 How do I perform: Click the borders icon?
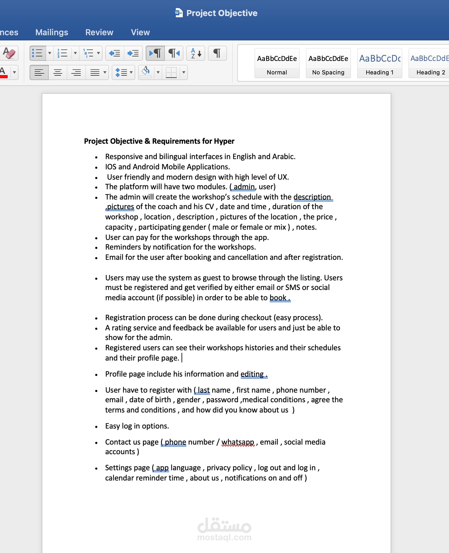pyautogui.click(x=171, y=72)
